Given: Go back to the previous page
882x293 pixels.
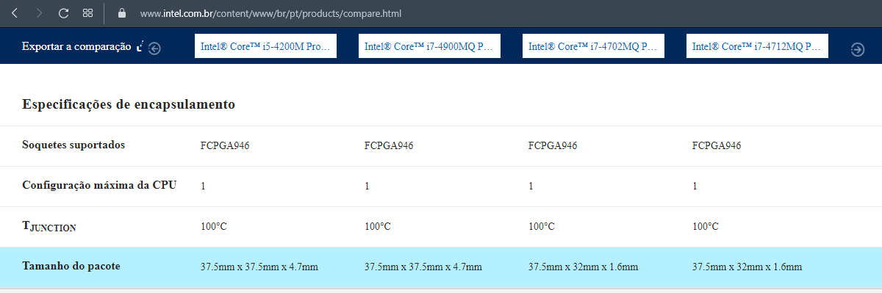Looking at the screenshot, I should pyautogui.click(x=15, y=13).
